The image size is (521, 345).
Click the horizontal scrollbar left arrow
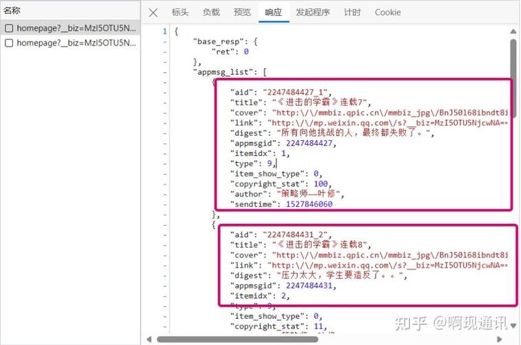pyautogui.click(x=149, y=339)
